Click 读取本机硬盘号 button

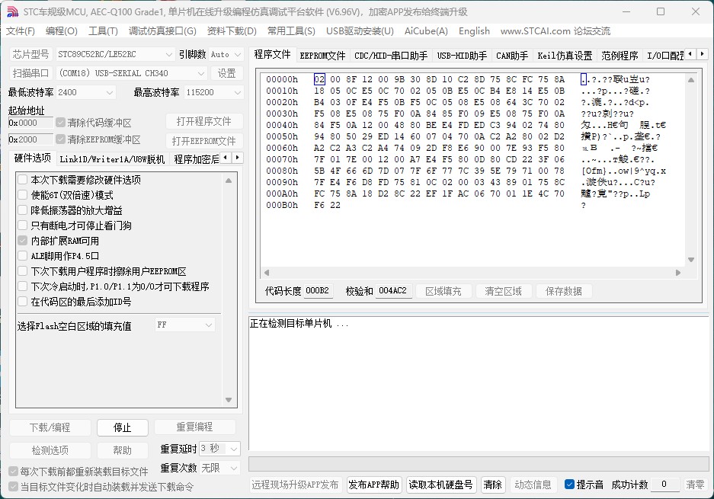440,485
